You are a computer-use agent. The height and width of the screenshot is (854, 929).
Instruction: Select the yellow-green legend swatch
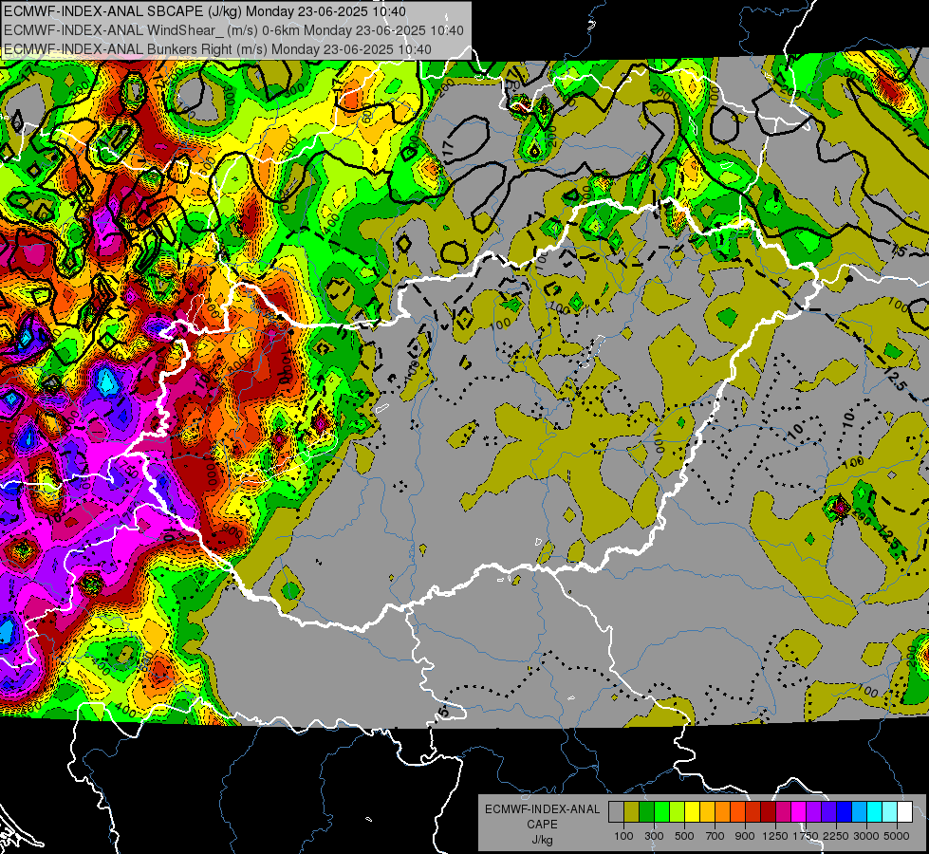(x=678, y=812)
